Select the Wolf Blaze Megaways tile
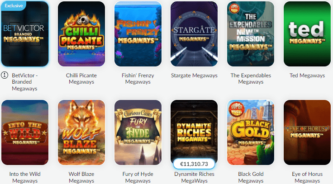The width and height of the screenshot is (333, 184). [x=81, y=132]
